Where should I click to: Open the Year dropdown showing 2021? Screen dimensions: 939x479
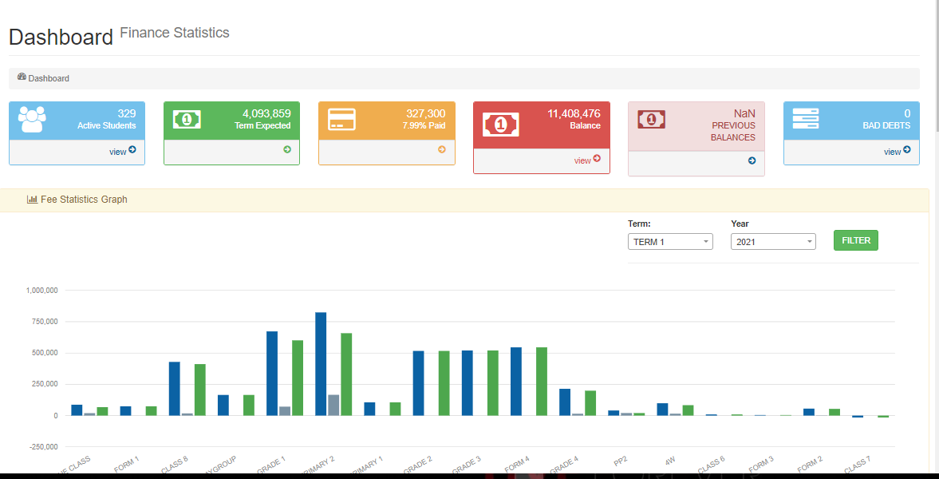[773, 242]
